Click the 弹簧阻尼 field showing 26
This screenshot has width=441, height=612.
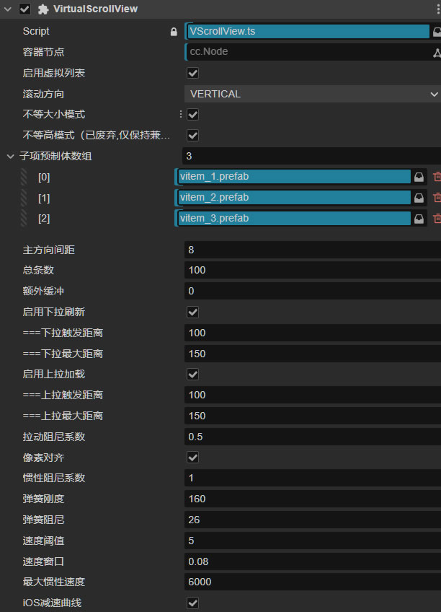[x=313, y=520]
